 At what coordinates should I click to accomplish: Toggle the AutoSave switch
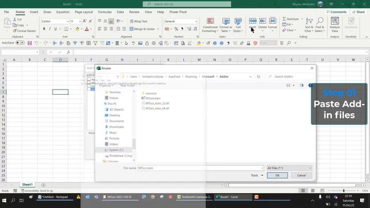point(20,43)
